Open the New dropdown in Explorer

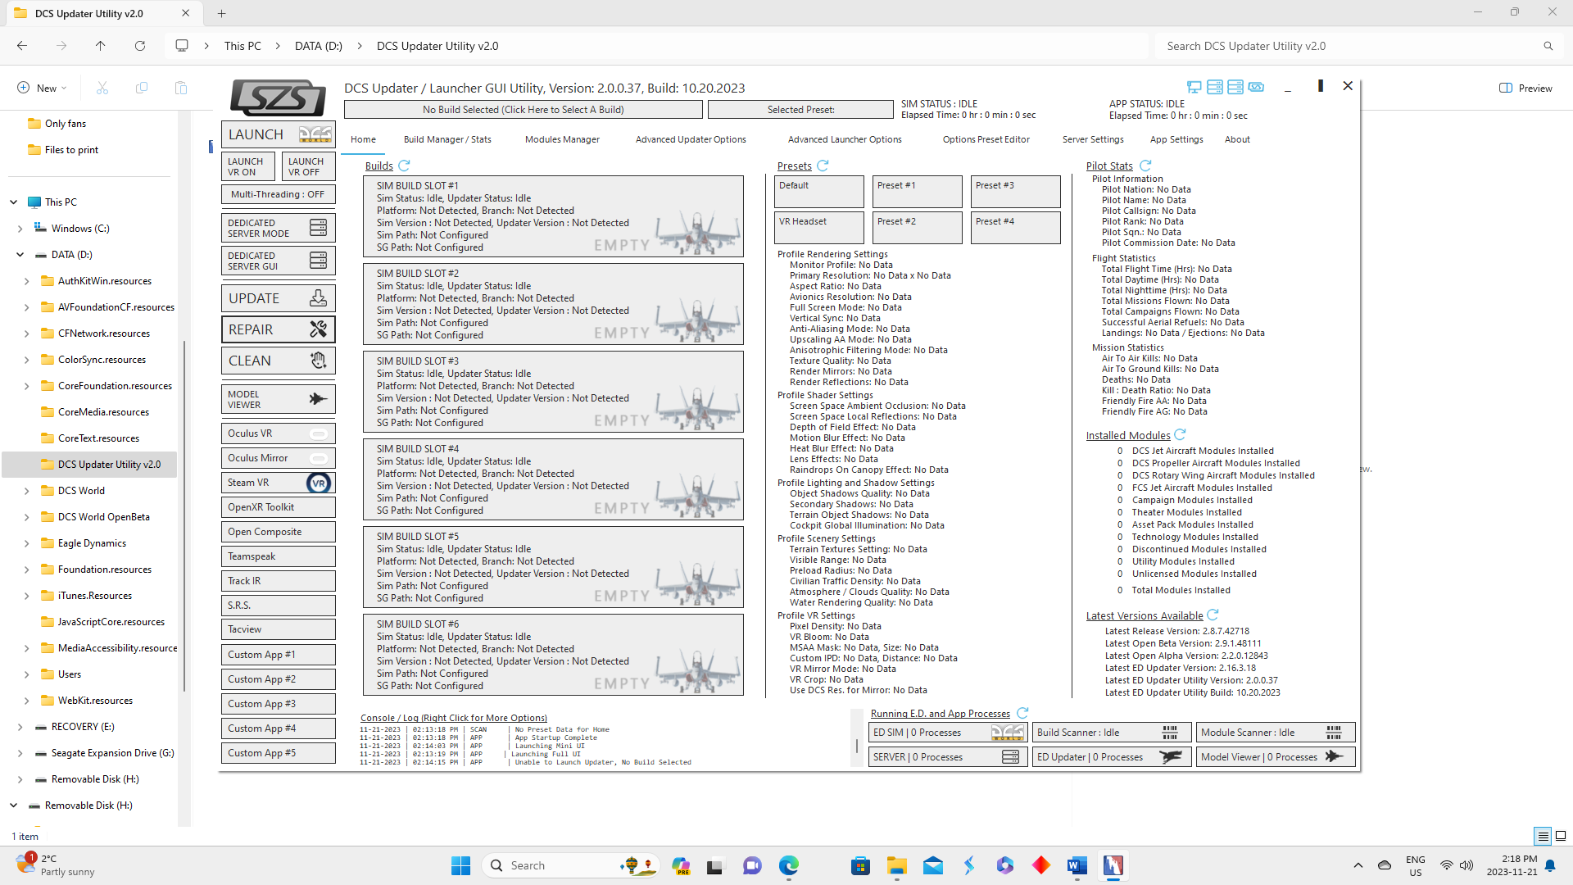tap(42, 88)
